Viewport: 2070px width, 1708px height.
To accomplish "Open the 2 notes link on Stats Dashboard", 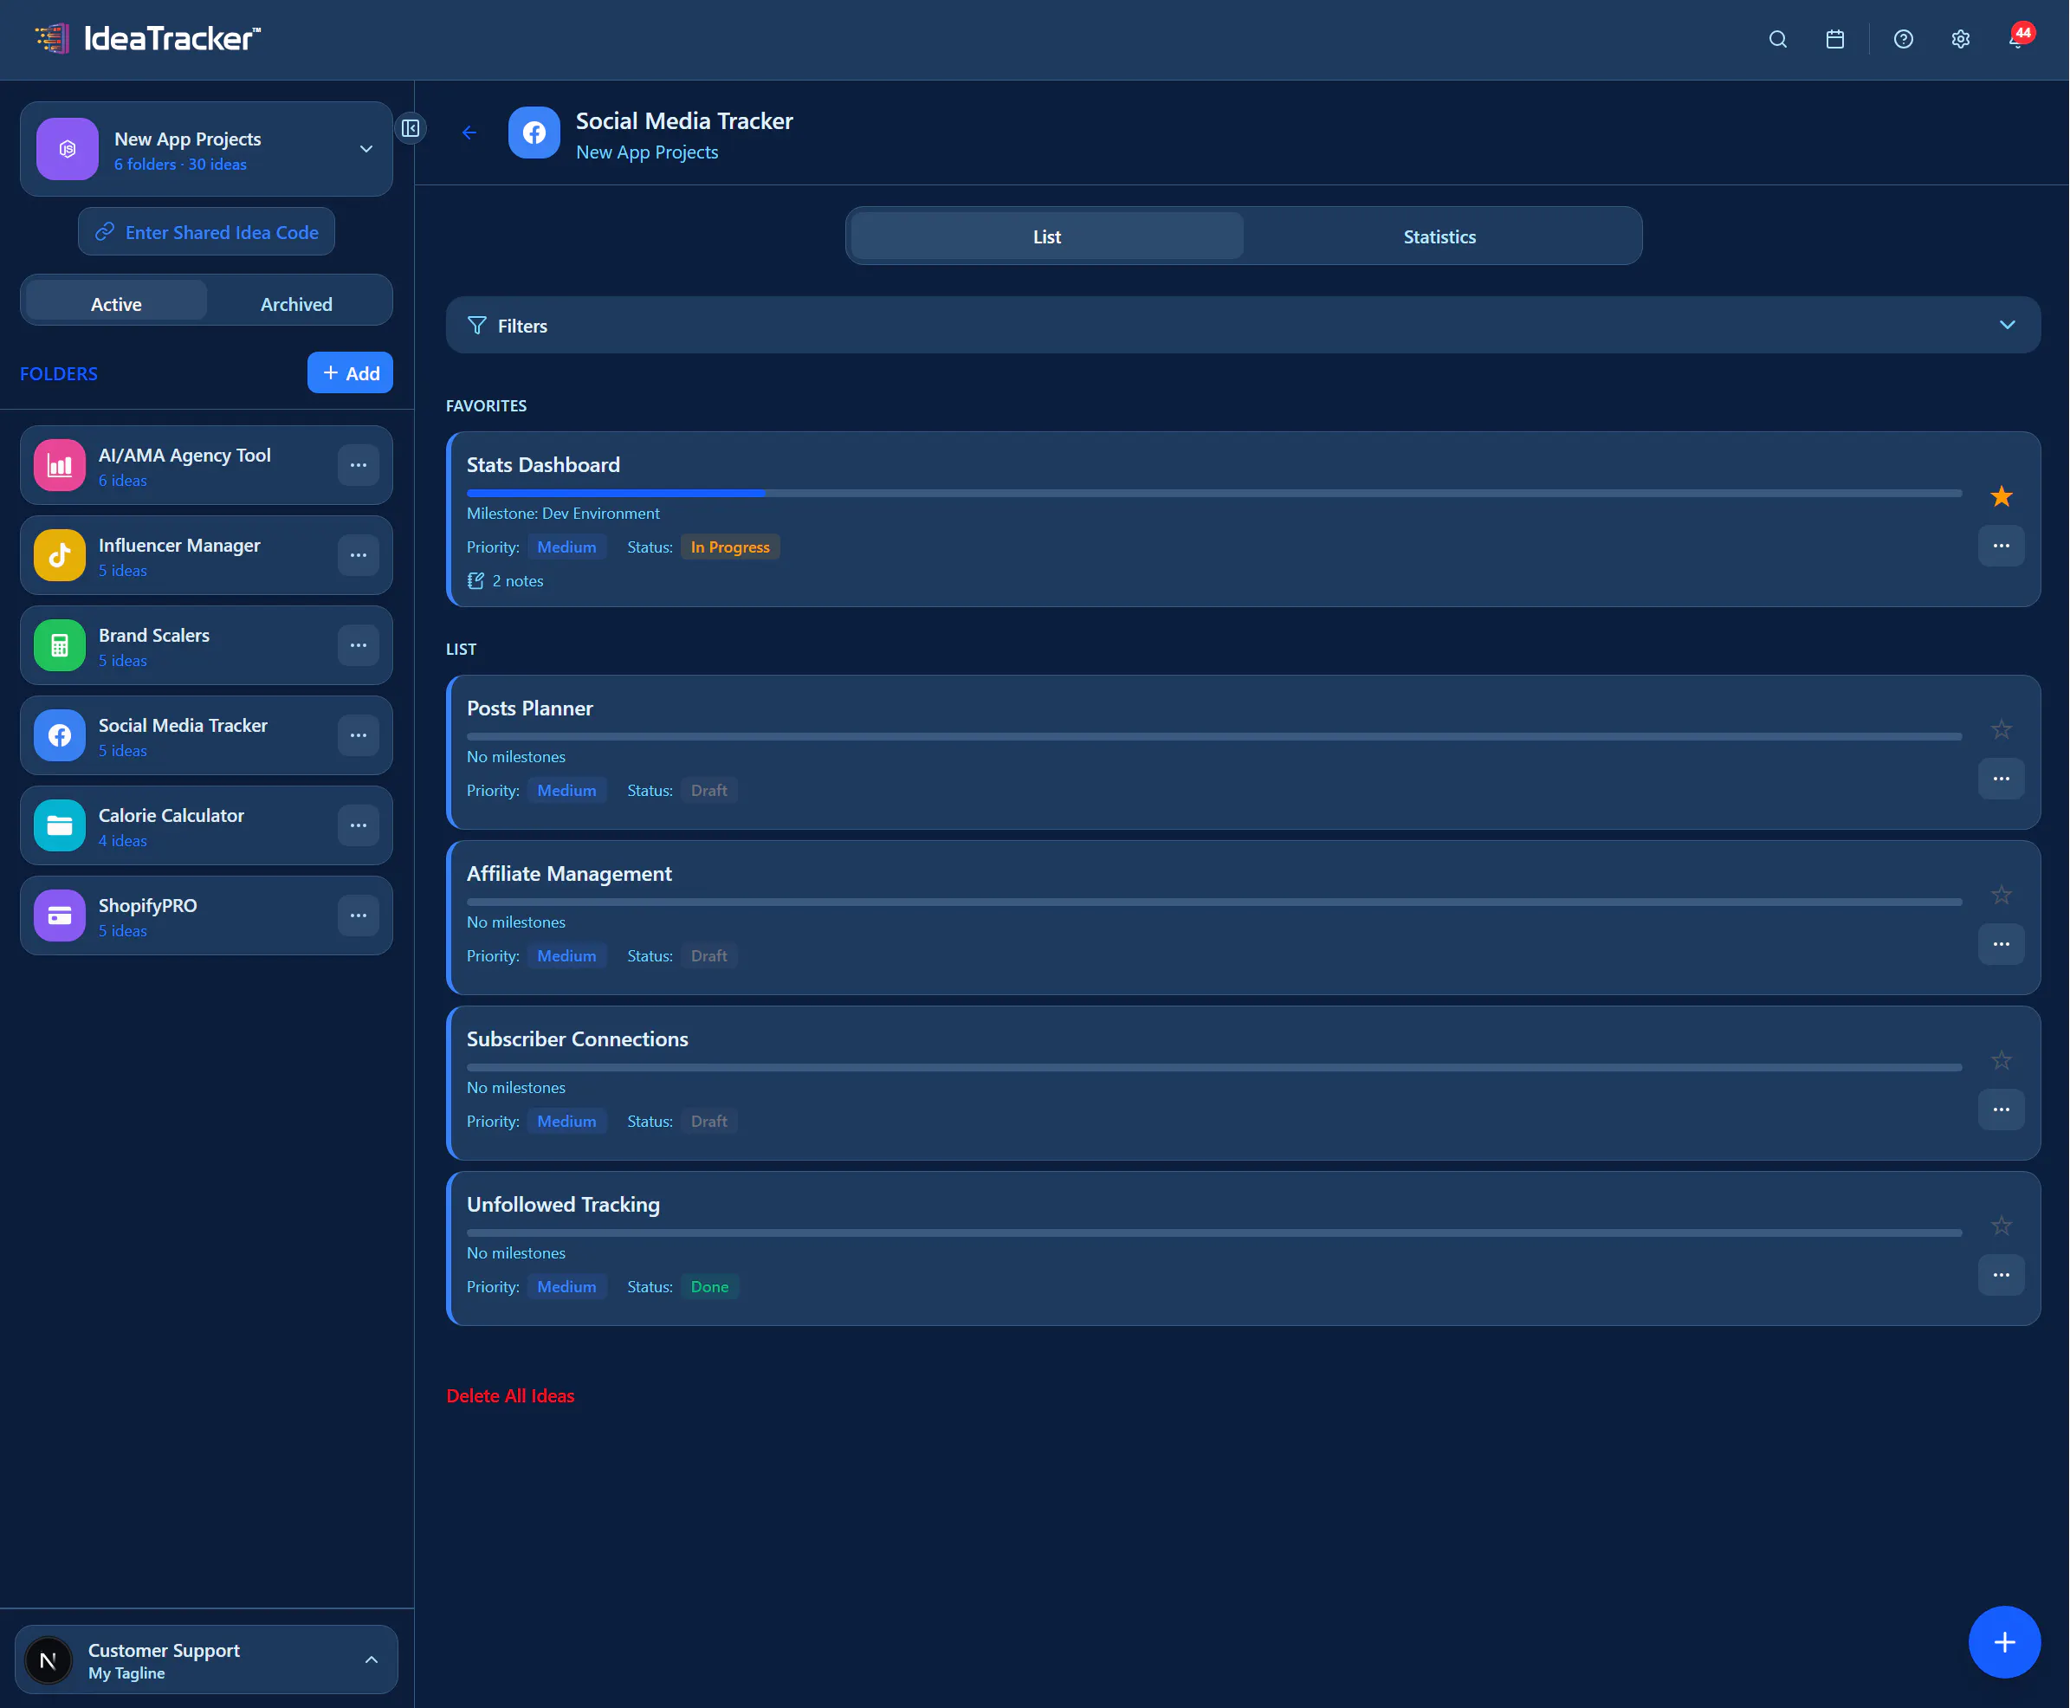I will [505, 580].
